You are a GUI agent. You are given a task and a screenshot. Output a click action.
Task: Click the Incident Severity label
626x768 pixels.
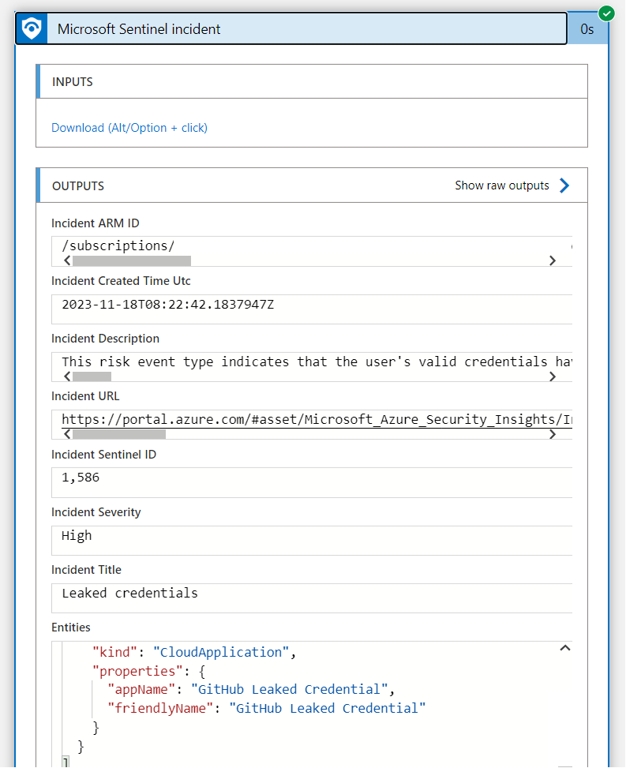pyautogui.click(x=96, y=512)
